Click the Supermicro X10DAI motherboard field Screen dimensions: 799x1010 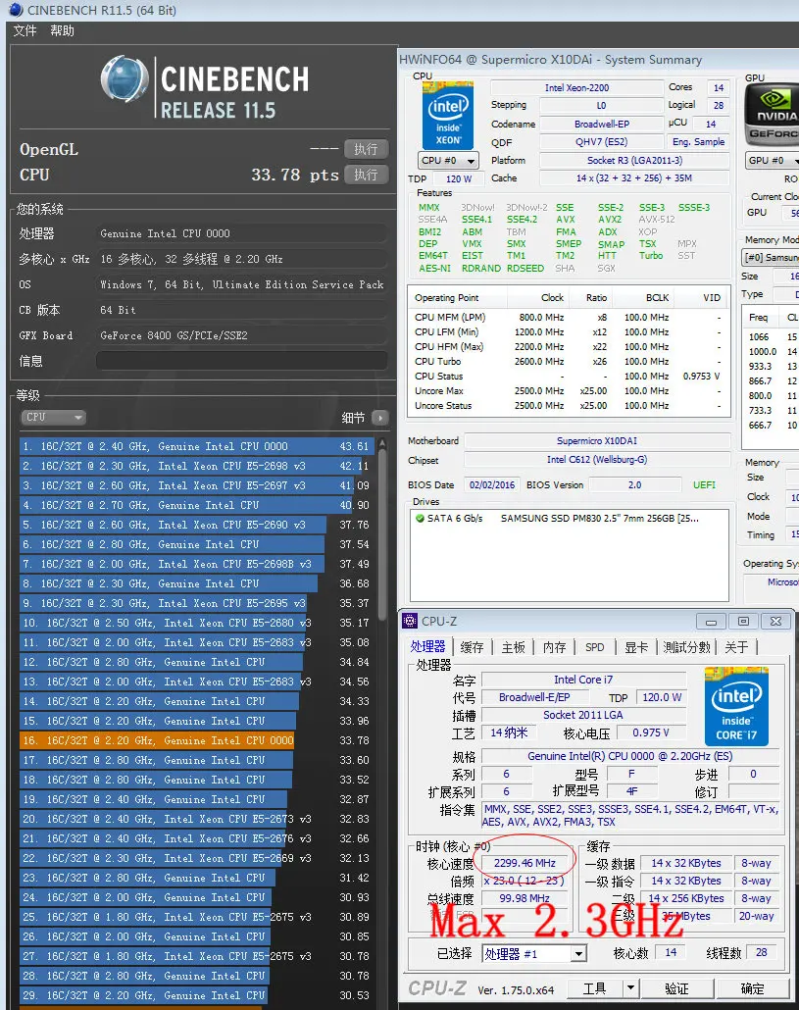point(597,440)
